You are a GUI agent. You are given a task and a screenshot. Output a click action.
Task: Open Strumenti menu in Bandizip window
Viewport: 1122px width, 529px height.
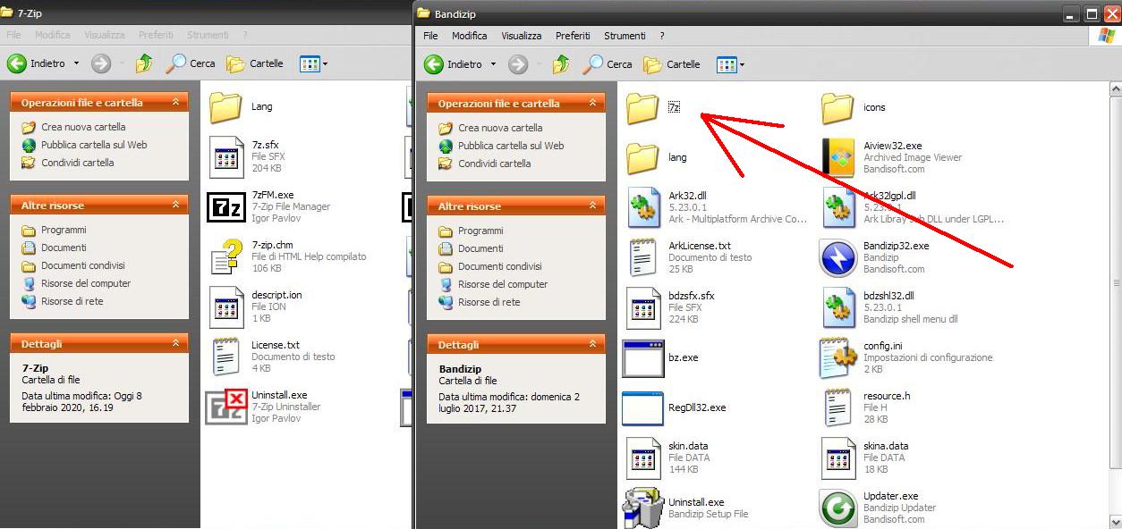tap(625, 36)
